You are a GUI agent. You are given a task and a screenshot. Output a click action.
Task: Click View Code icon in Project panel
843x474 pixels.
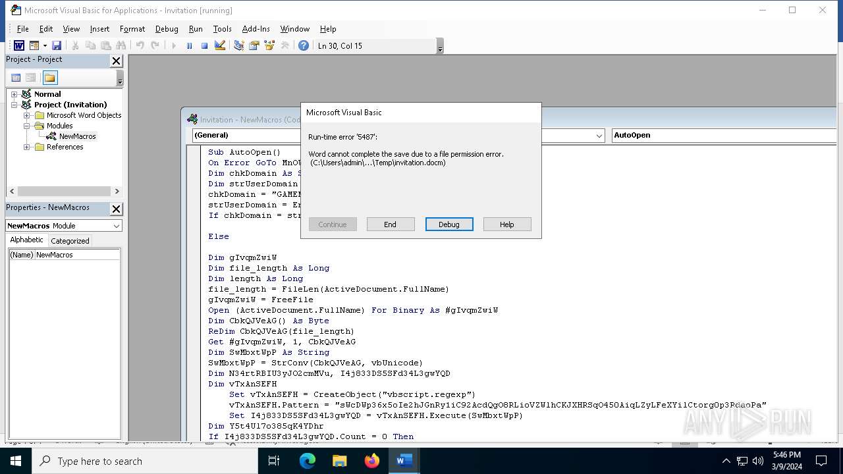16,78
